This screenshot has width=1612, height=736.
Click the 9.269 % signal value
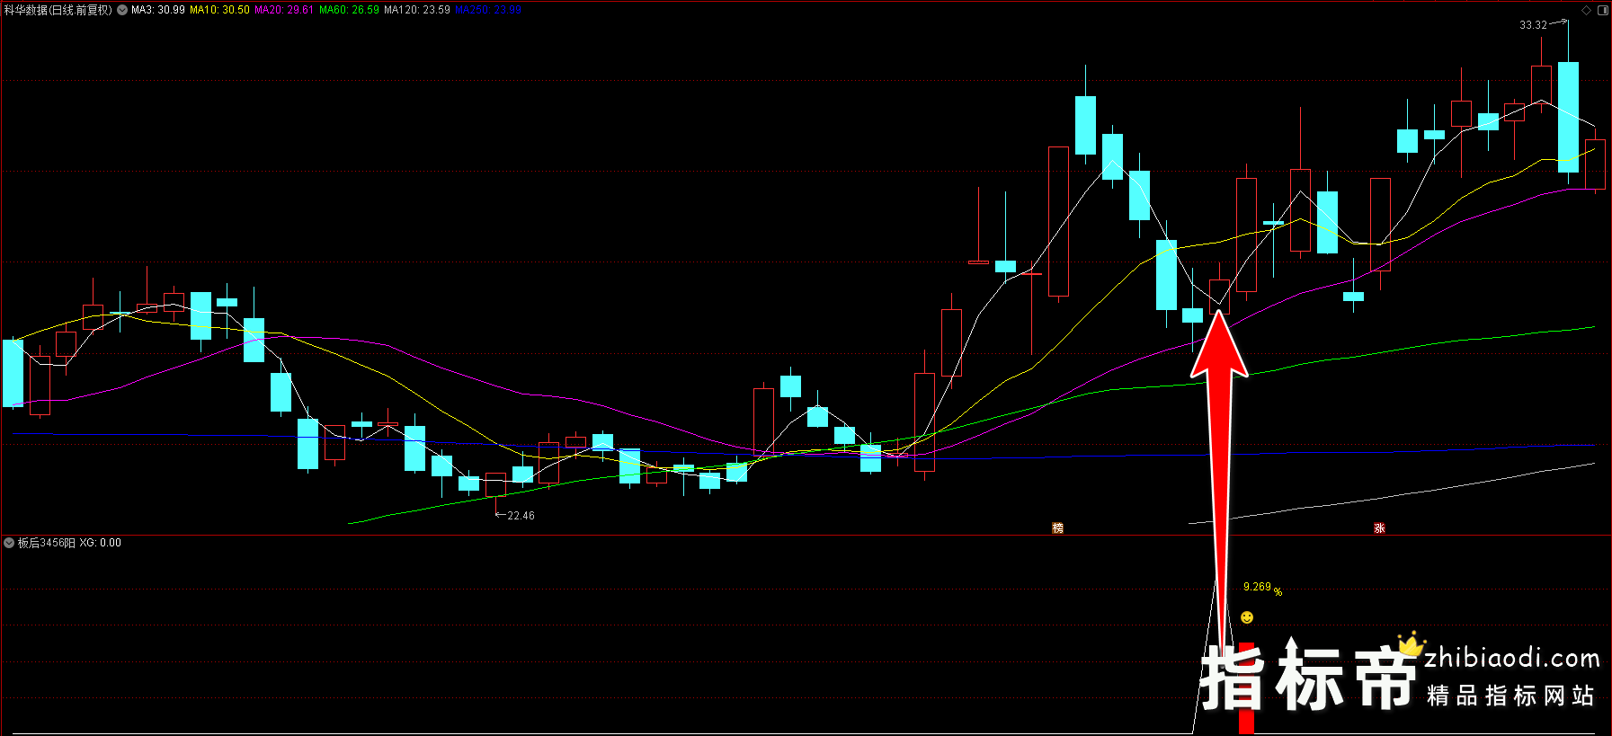[x=1262, y=588]
